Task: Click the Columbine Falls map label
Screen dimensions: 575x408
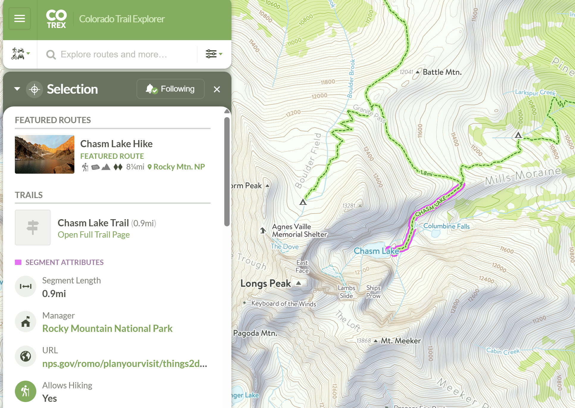Action: 446,226
